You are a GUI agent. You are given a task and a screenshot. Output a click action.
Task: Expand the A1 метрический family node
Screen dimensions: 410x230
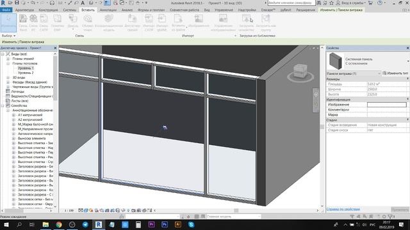click(13, 115)
